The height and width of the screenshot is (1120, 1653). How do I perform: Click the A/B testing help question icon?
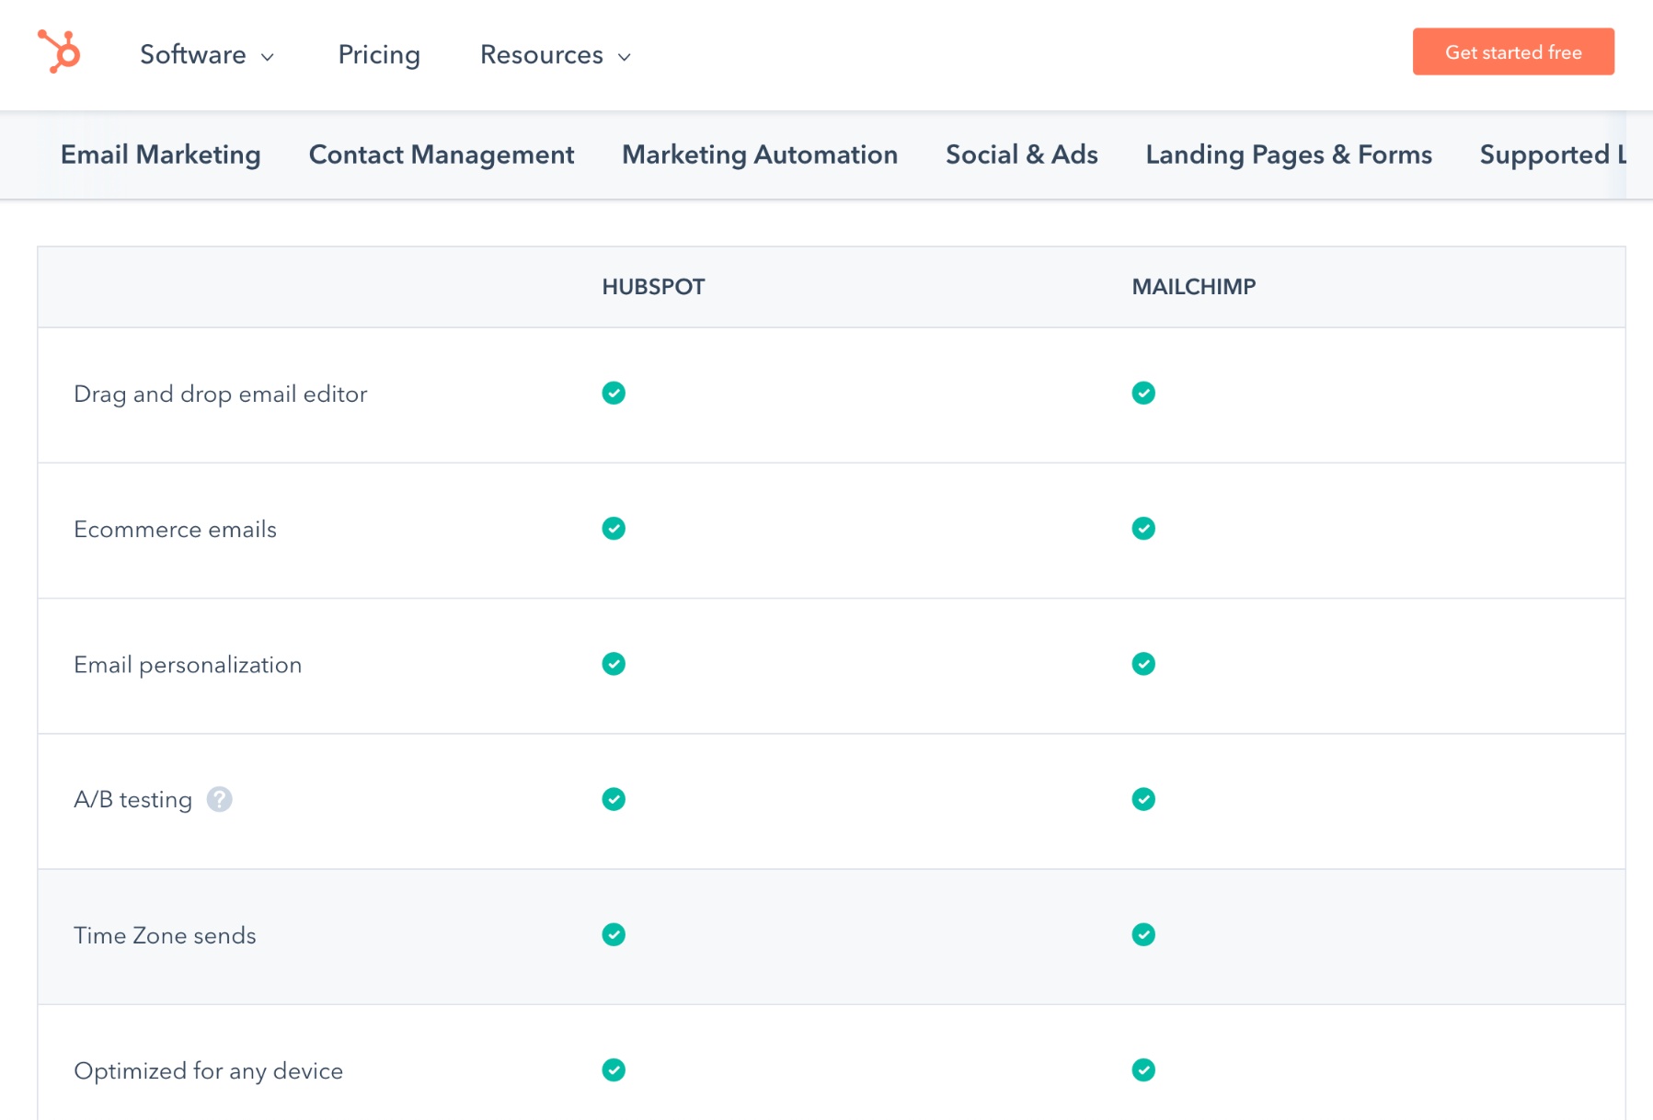coord(219,799)
